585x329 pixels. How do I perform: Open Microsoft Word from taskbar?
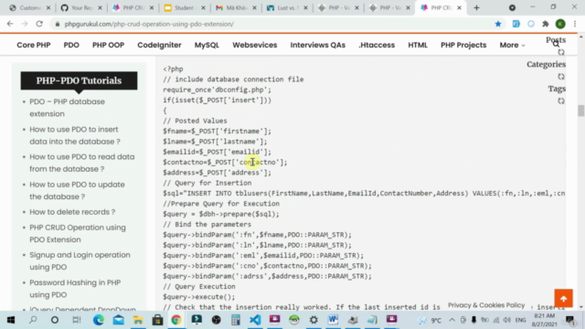point(333,320)
